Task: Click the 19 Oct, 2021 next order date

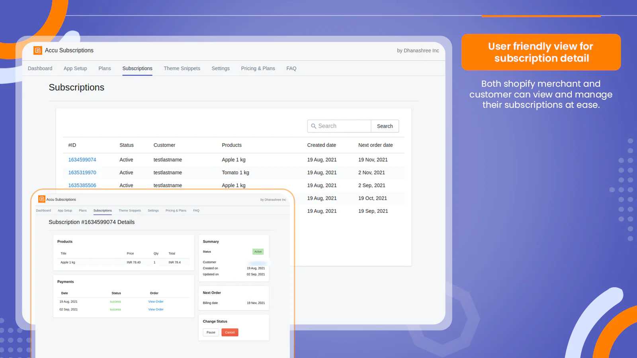Action: tap(373, 198)
